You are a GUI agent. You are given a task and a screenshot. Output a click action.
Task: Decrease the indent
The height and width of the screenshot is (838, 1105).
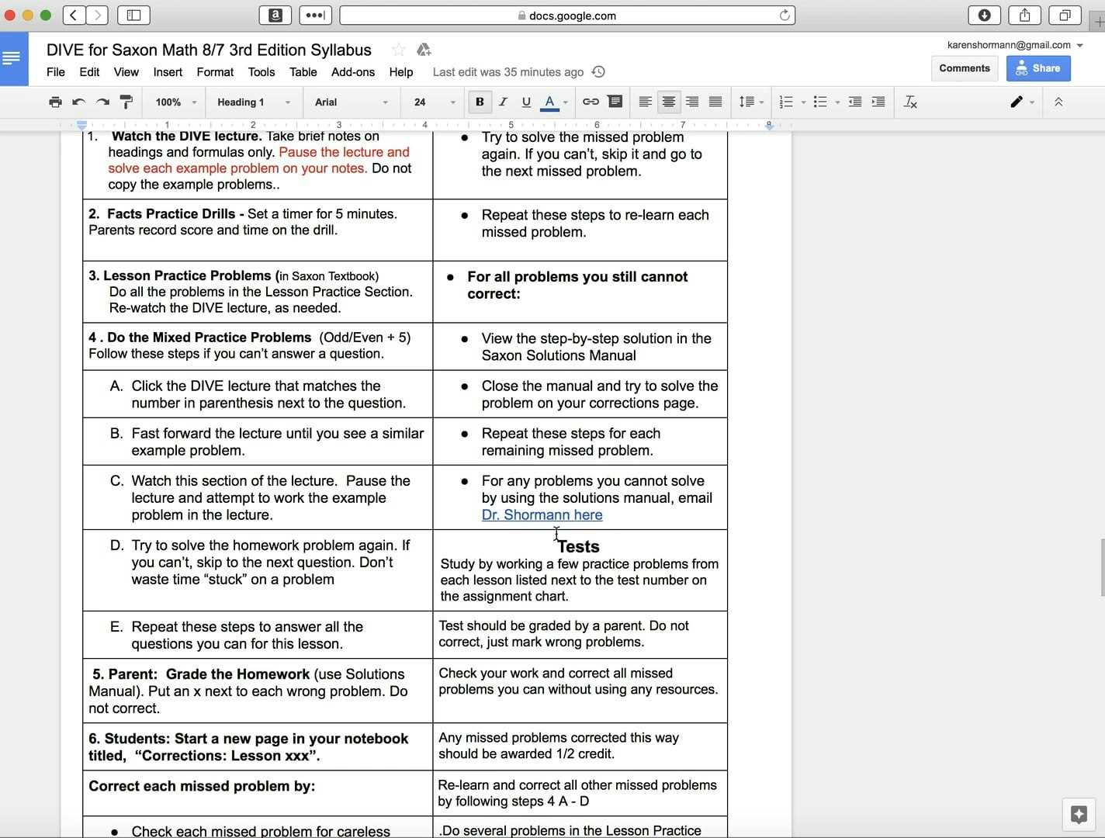855,102
